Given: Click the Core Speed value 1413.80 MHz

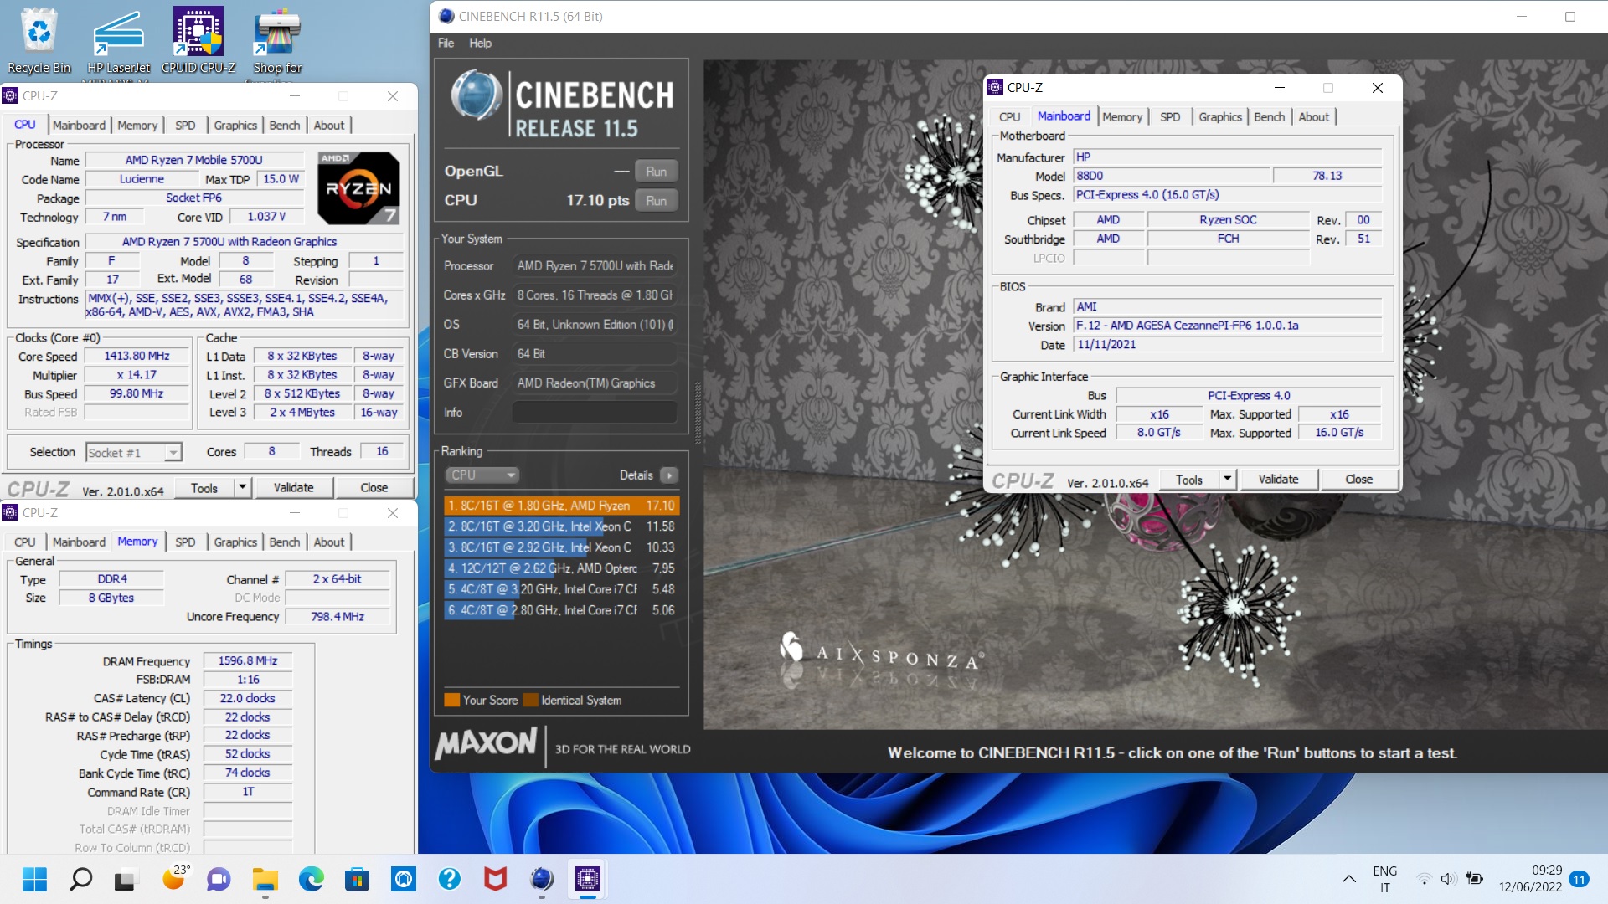Looking at the screenshot, I should [x=137, y=356].
